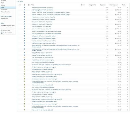
Task: Click row icon for the $2,000.00 risk
Action: tap(25, 43)
